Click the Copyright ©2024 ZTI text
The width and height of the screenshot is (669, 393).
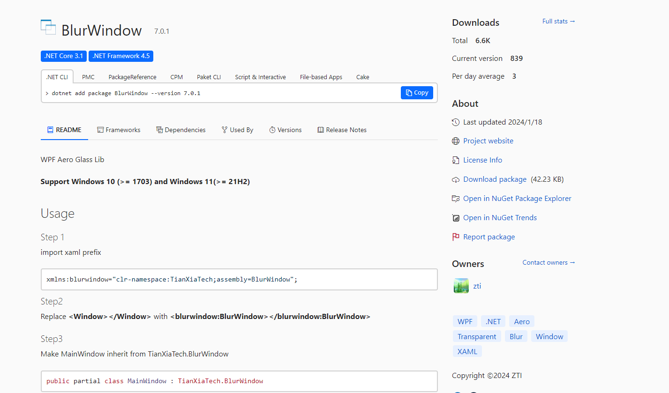click(487, 376)
